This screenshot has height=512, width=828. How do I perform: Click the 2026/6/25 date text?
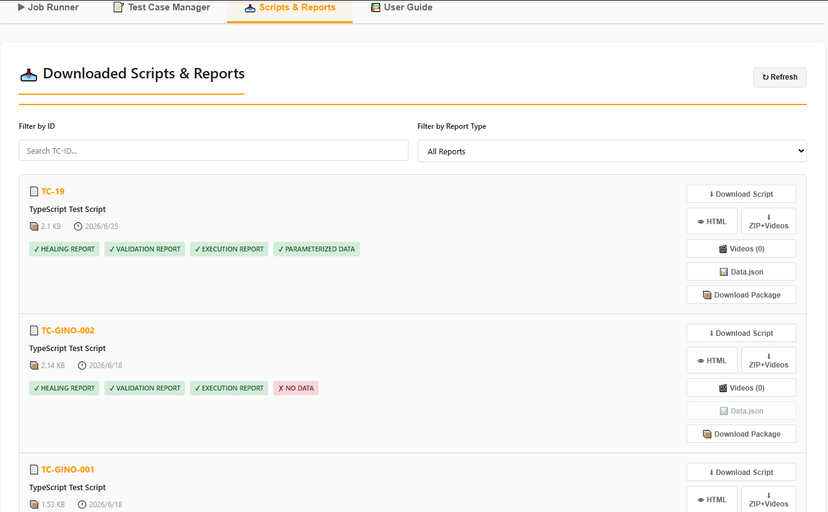(x=101, y=227)
